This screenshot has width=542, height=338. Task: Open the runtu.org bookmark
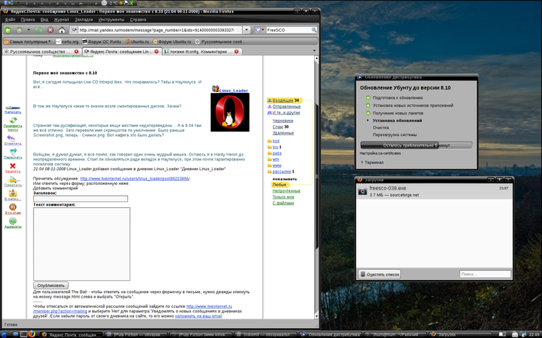67,42
